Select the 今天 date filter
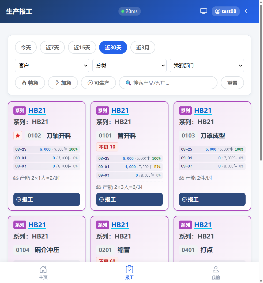Viewport: 263px width, 283px height. click(26, 47)
